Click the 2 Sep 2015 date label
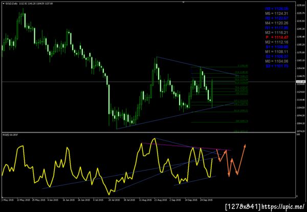Image resolution: width=307 pixels, height=212 pixels. 176,200
